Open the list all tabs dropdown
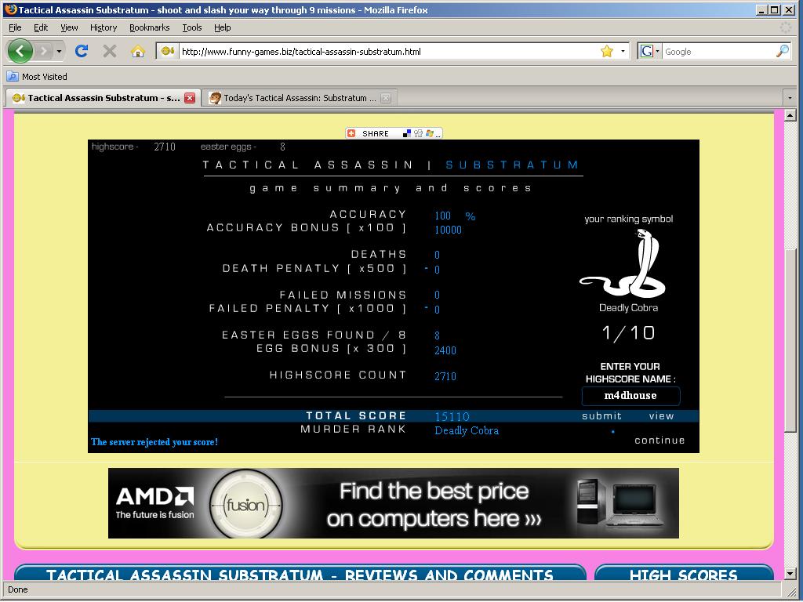 [x=789, y=98]
